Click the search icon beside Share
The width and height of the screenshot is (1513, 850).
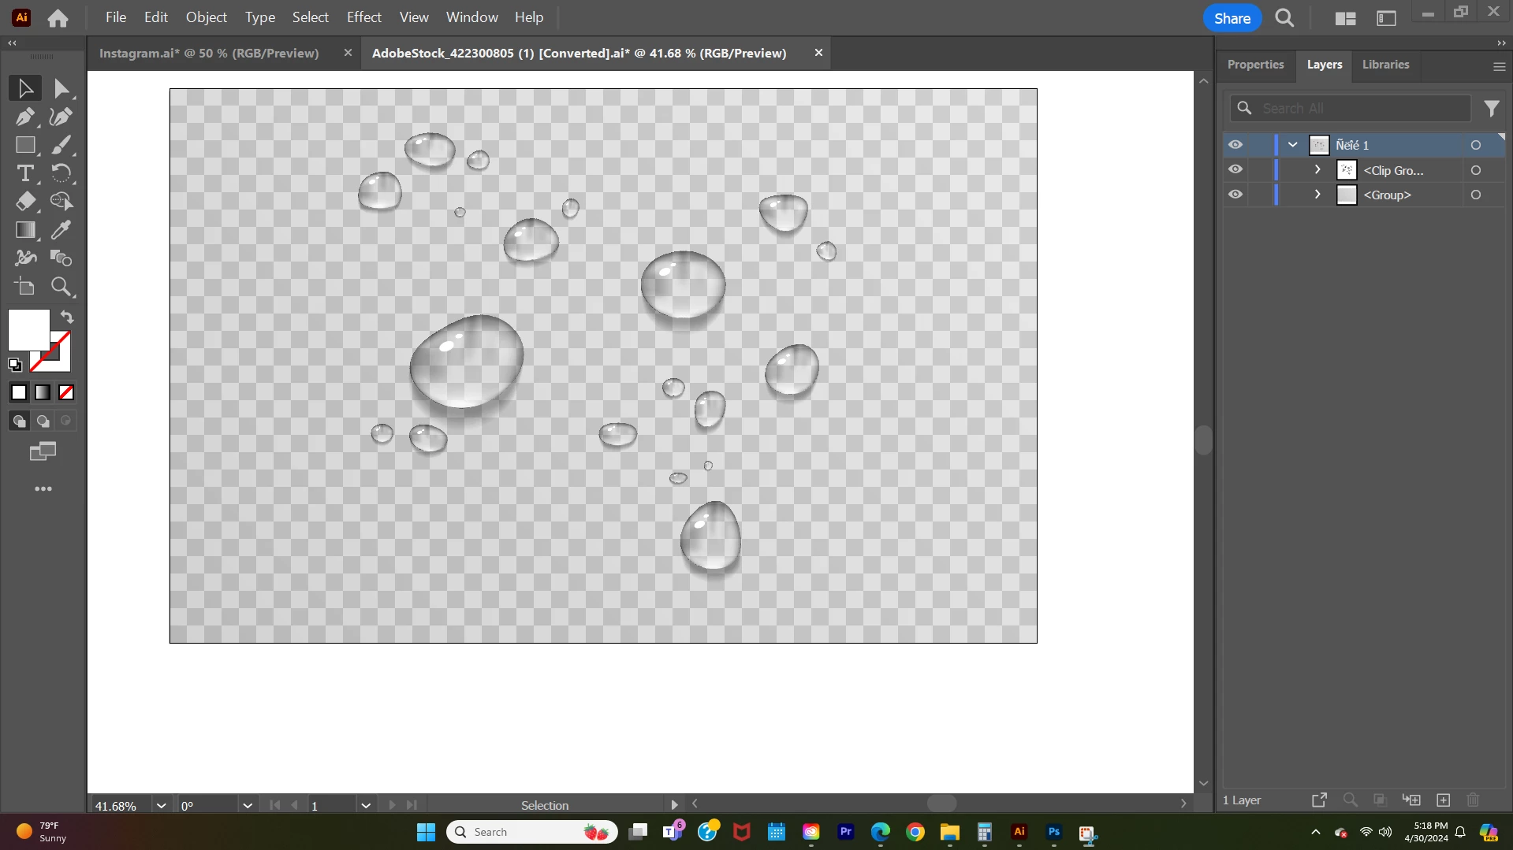1284,18
